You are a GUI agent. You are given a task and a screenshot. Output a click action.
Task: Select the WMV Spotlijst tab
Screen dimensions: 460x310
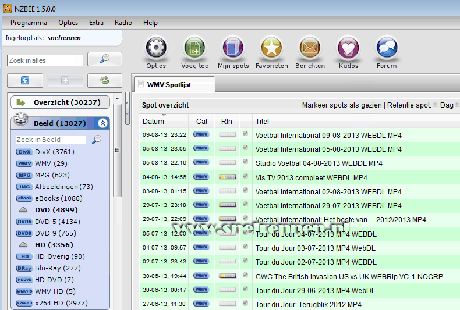pyautogui.click(x=175, y=85)
